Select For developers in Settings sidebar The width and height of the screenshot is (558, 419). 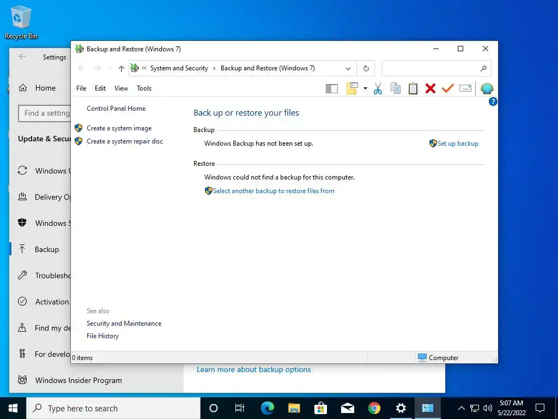[40, 354]
